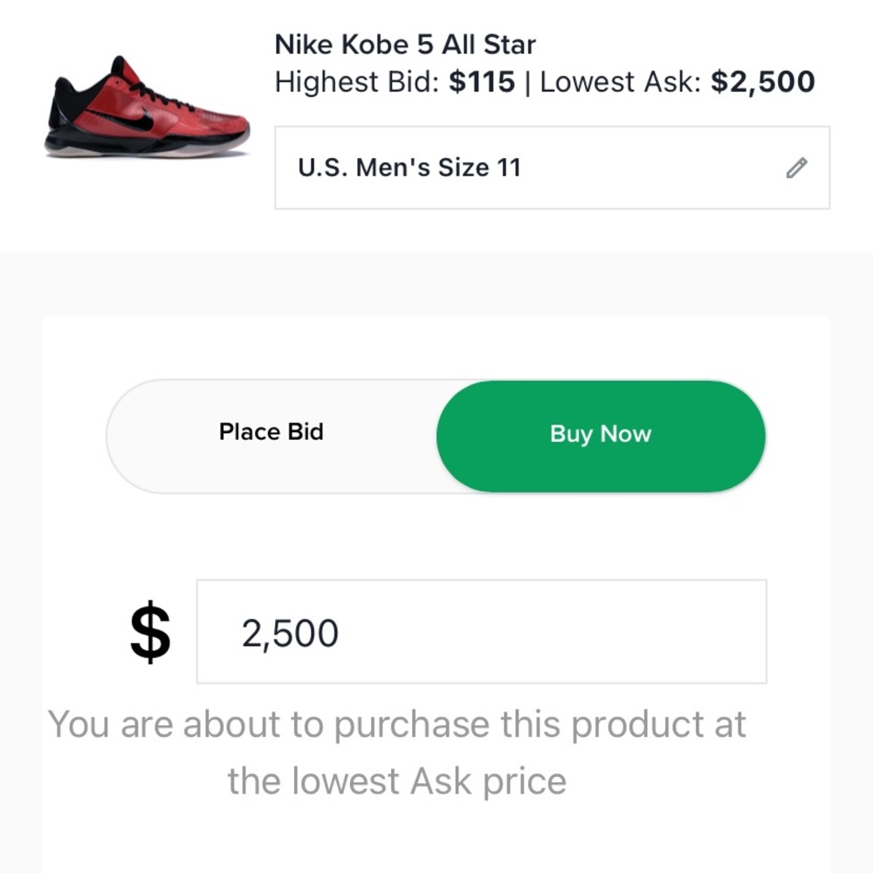
Task: Click the large dollar sign symbol
Action: click(x=150, y=632)
